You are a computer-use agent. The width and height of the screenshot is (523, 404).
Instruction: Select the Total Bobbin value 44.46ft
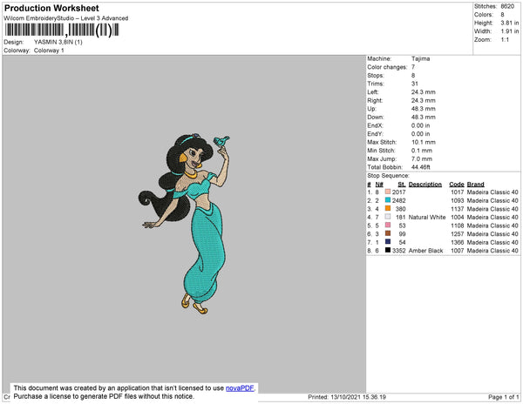[421, 167]
